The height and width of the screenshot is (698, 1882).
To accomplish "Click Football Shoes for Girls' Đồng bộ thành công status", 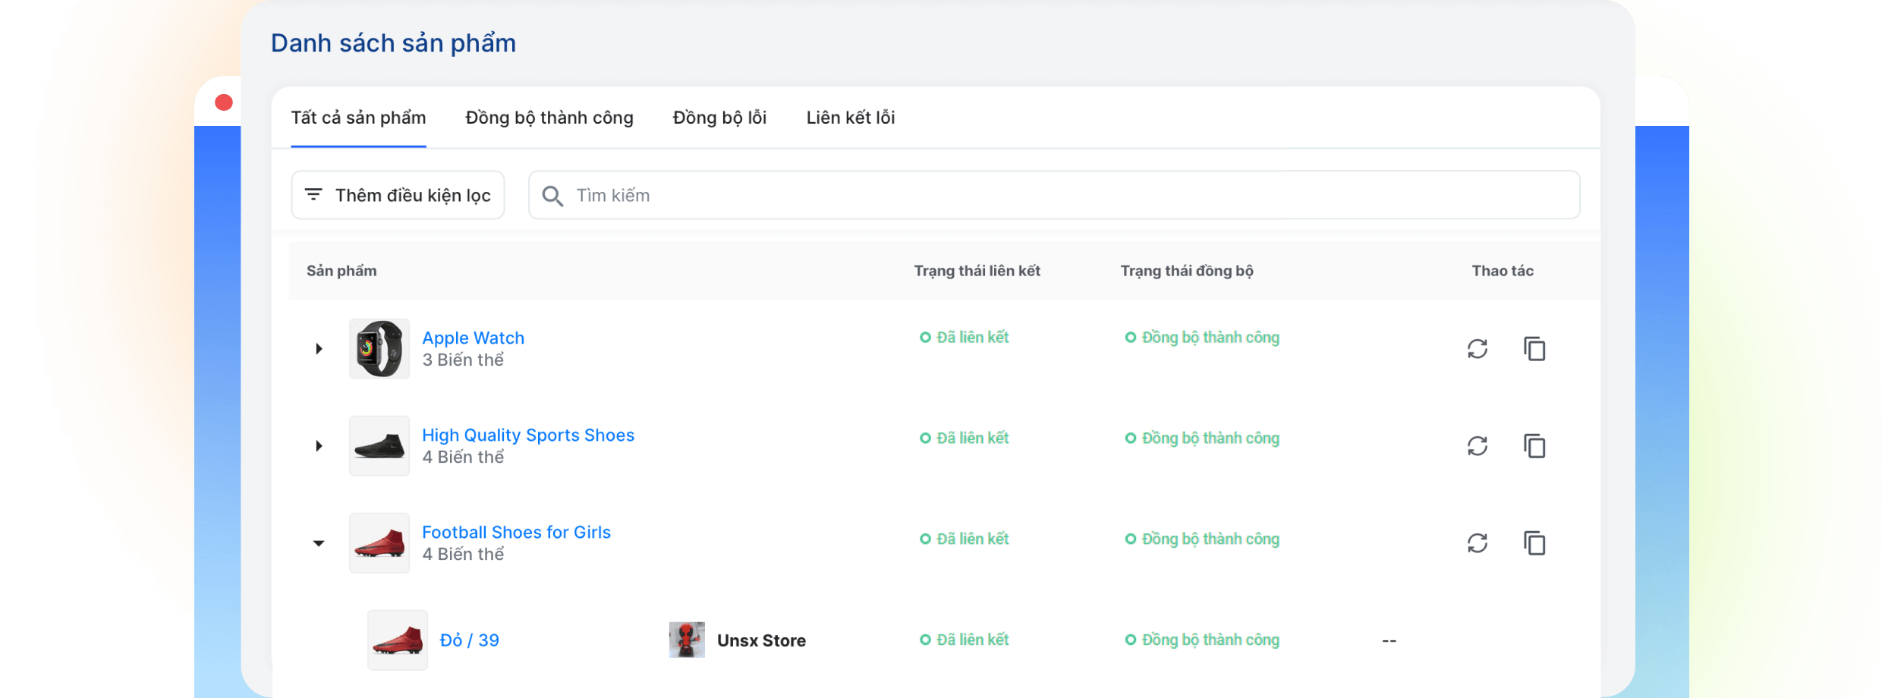I will 1202,539.
